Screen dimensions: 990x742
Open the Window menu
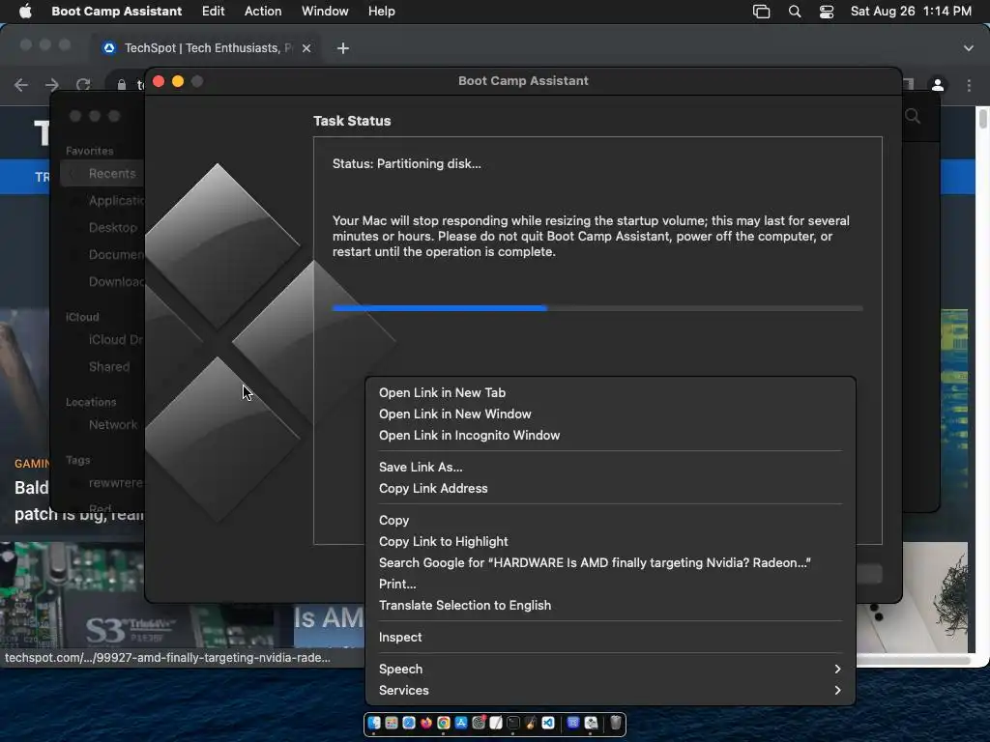325,11
